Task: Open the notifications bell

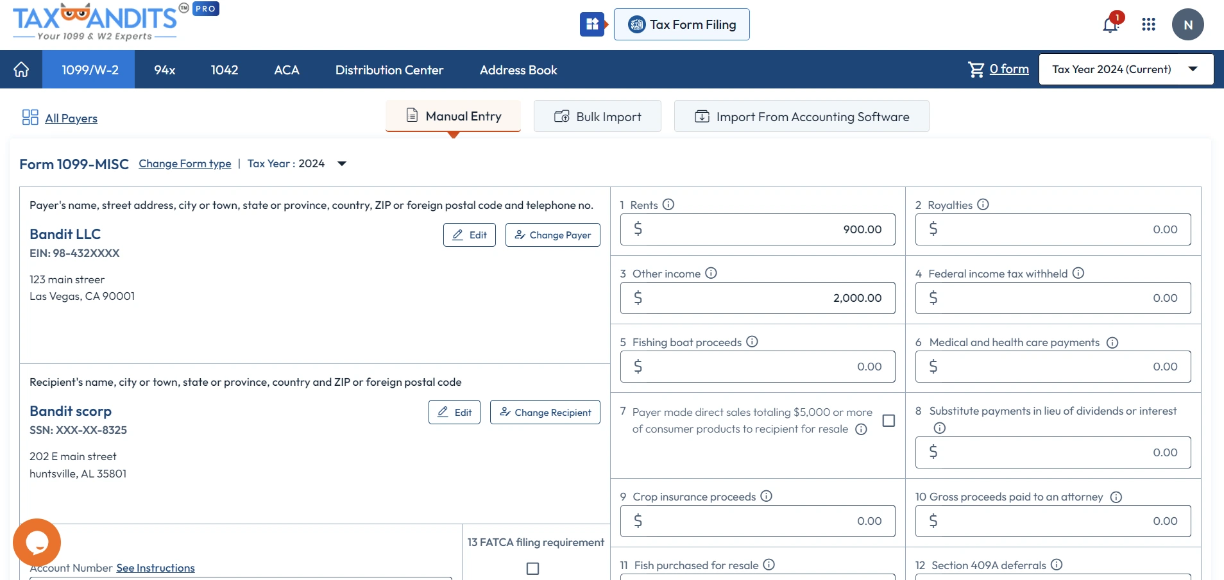Action: 1110,24
